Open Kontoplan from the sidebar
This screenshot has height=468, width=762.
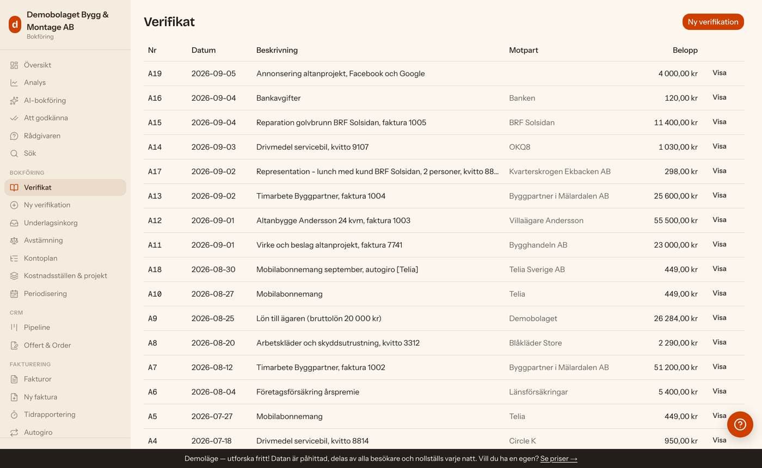pos(65,258)
